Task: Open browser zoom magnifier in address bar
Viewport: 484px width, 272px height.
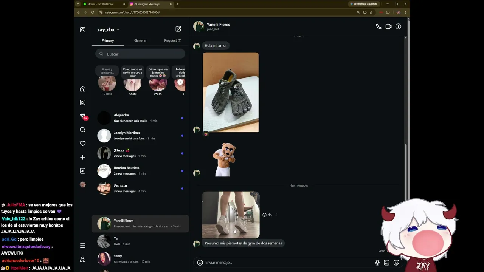Action: [358, 12]
